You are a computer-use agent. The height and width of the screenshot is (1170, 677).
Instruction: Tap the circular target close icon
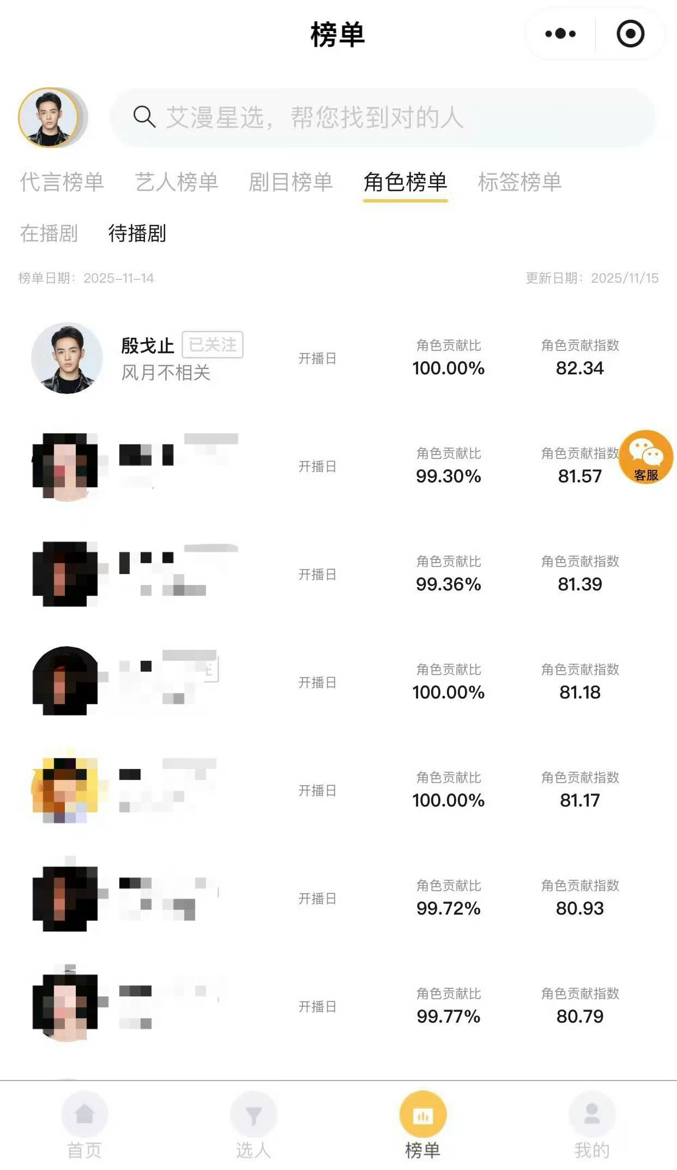pos(631,34)
